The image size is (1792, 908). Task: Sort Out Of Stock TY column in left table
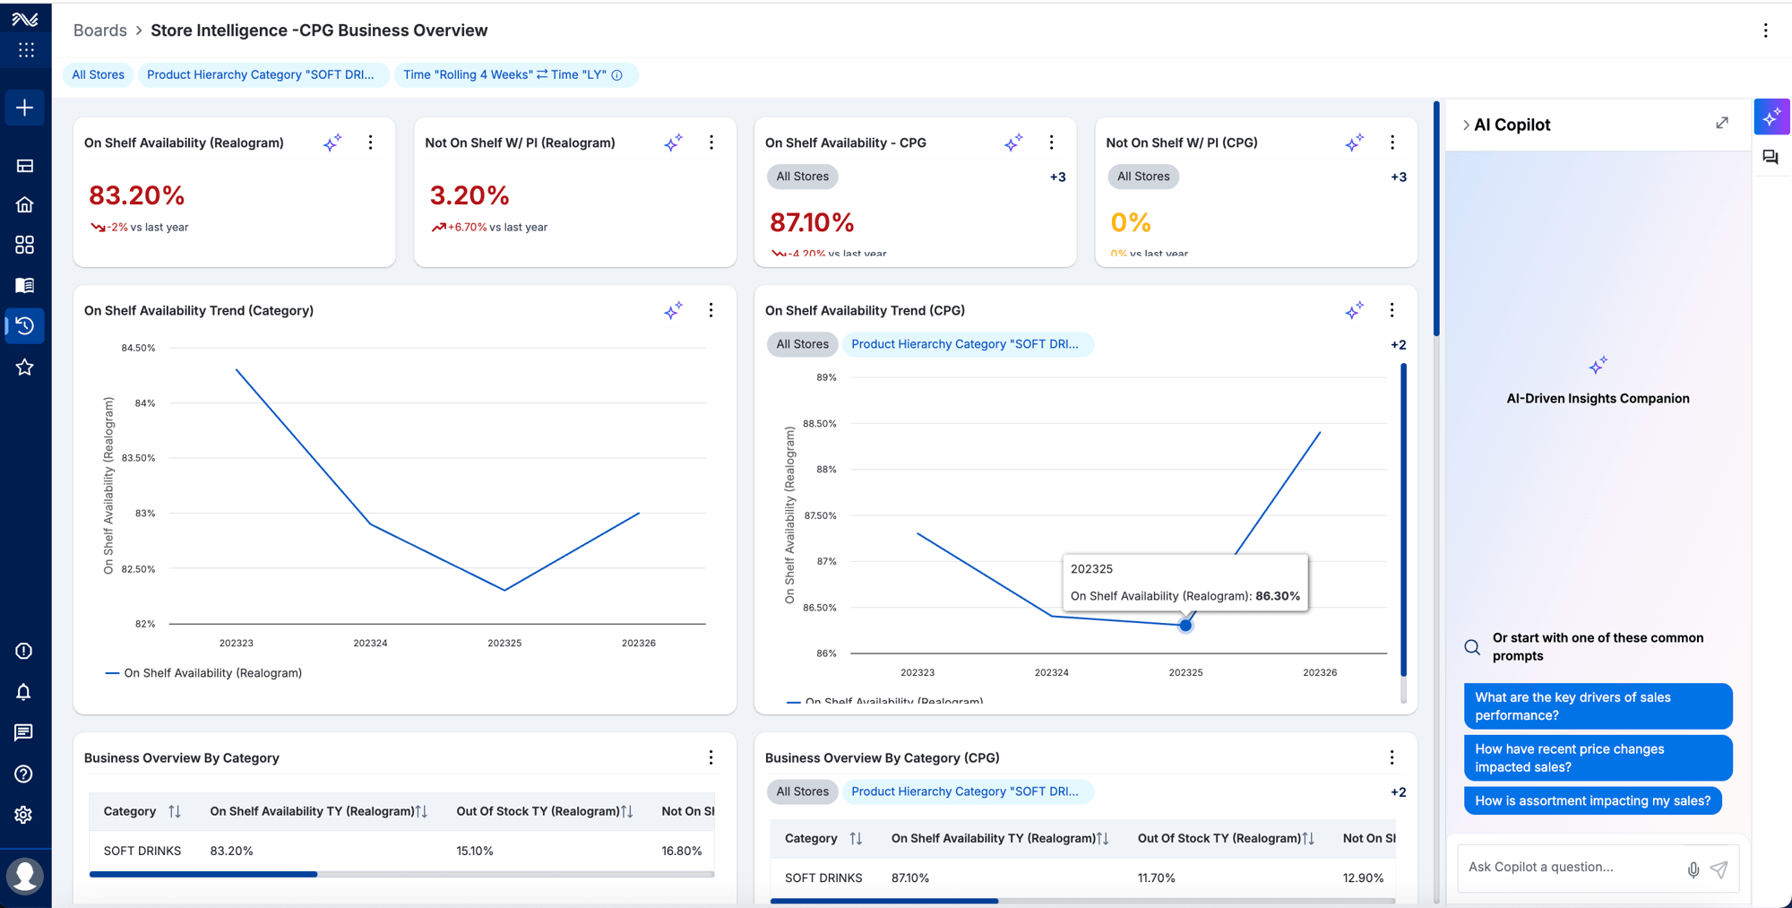[x=627, y=811]
